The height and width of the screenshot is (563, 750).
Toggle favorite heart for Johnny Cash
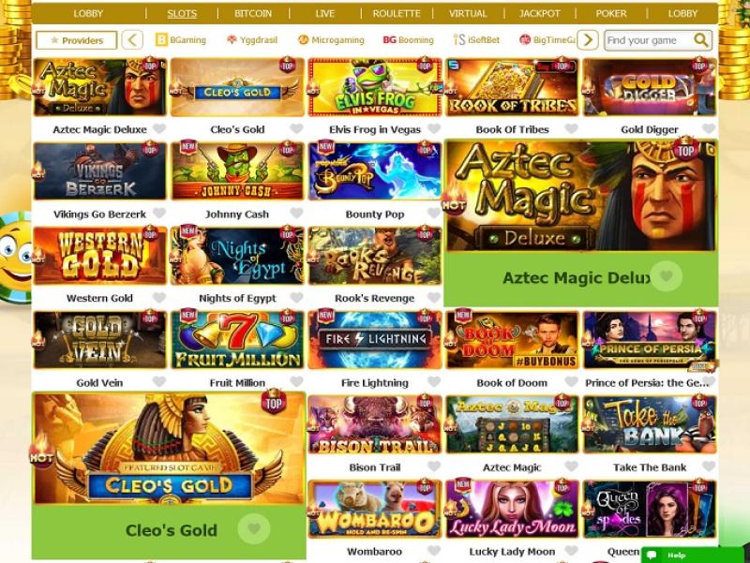click(296, 214)
